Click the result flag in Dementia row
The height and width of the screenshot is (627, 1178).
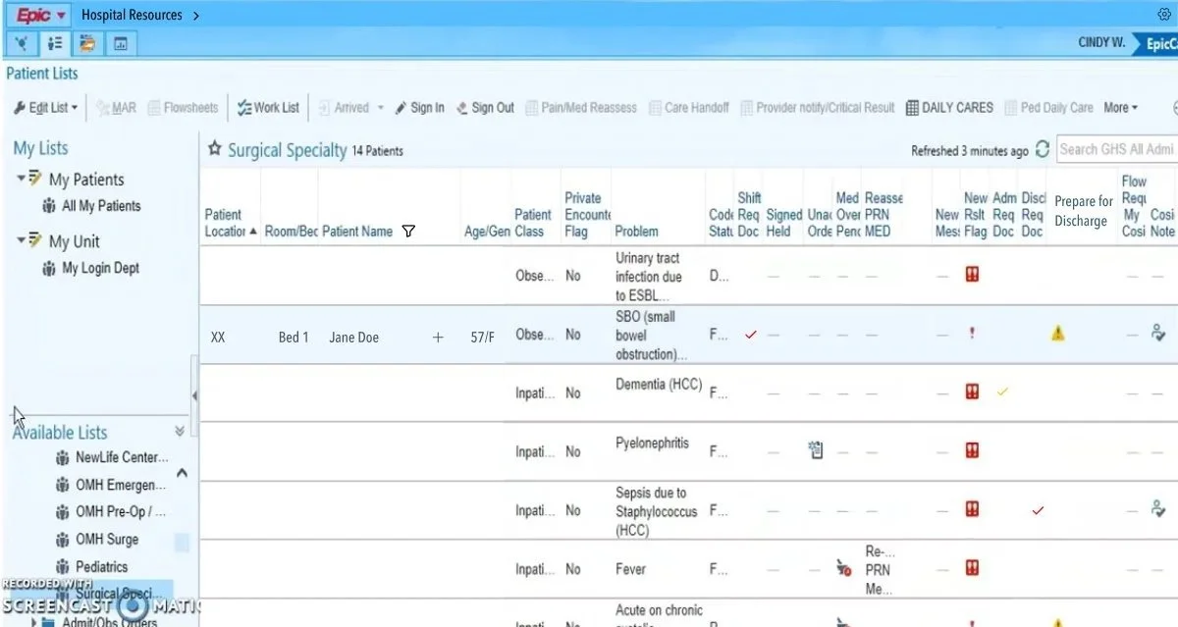click(972, 392)
